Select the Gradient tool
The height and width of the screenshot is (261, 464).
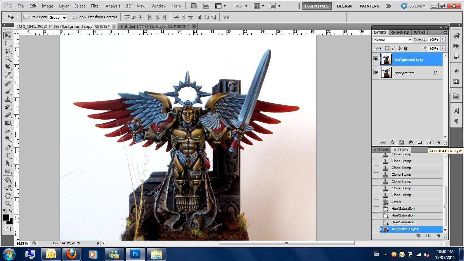tap(8, 123)
